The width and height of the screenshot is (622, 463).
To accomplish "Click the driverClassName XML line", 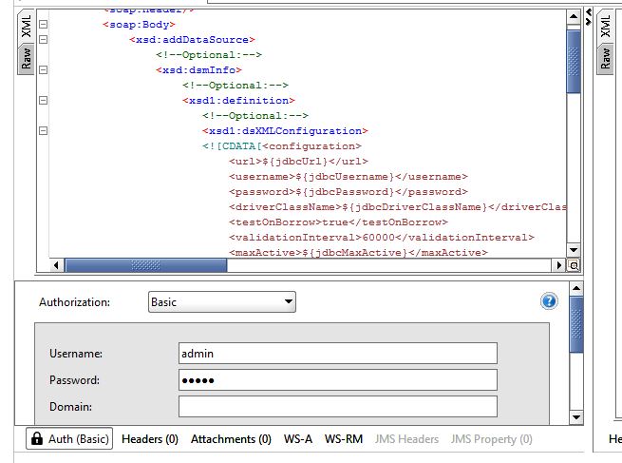I will coord(398,207).
